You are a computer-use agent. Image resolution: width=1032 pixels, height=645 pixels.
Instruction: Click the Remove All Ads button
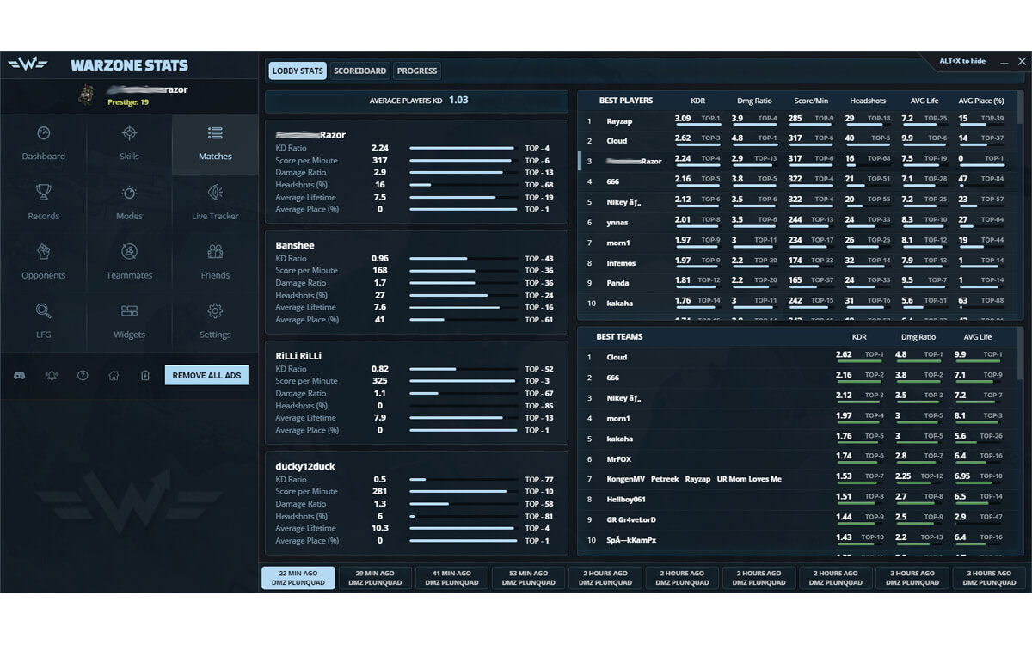pyautogui.click(x=206, y=374)
